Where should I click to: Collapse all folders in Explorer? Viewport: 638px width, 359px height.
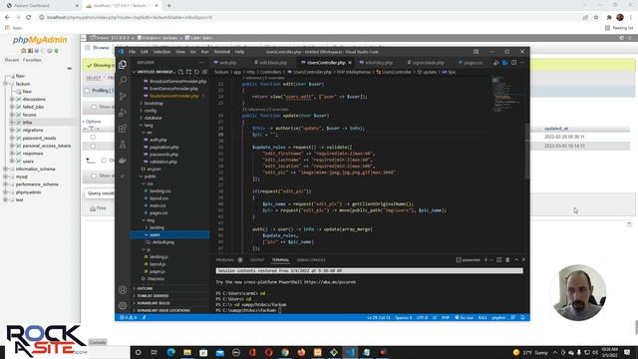tap(204, 72)
